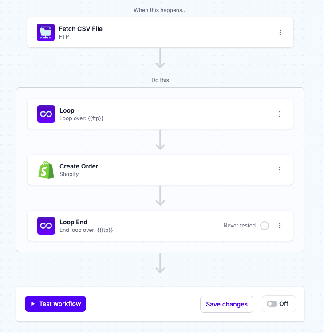Image resolution: width=324 pixels, height=333 pixels.
Task: Open the Loop step title
Action: 67,110
